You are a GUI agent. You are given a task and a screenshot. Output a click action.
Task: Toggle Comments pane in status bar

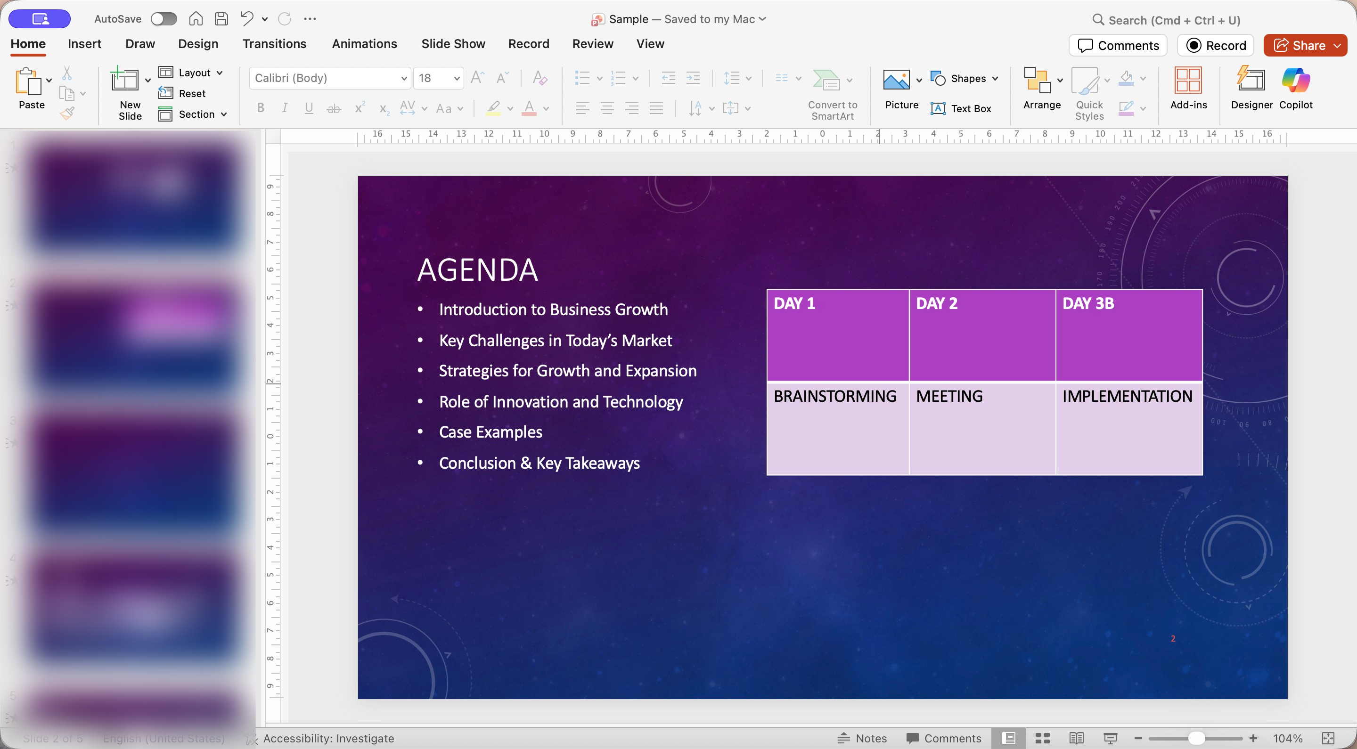[943, 738]
